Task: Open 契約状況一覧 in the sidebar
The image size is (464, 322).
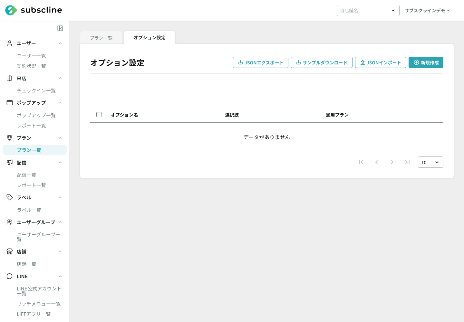Action: click(31, 66)
